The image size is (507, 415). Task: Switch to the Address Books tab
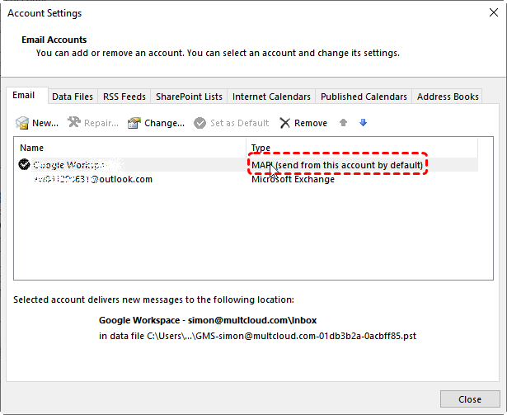point(448,97)
